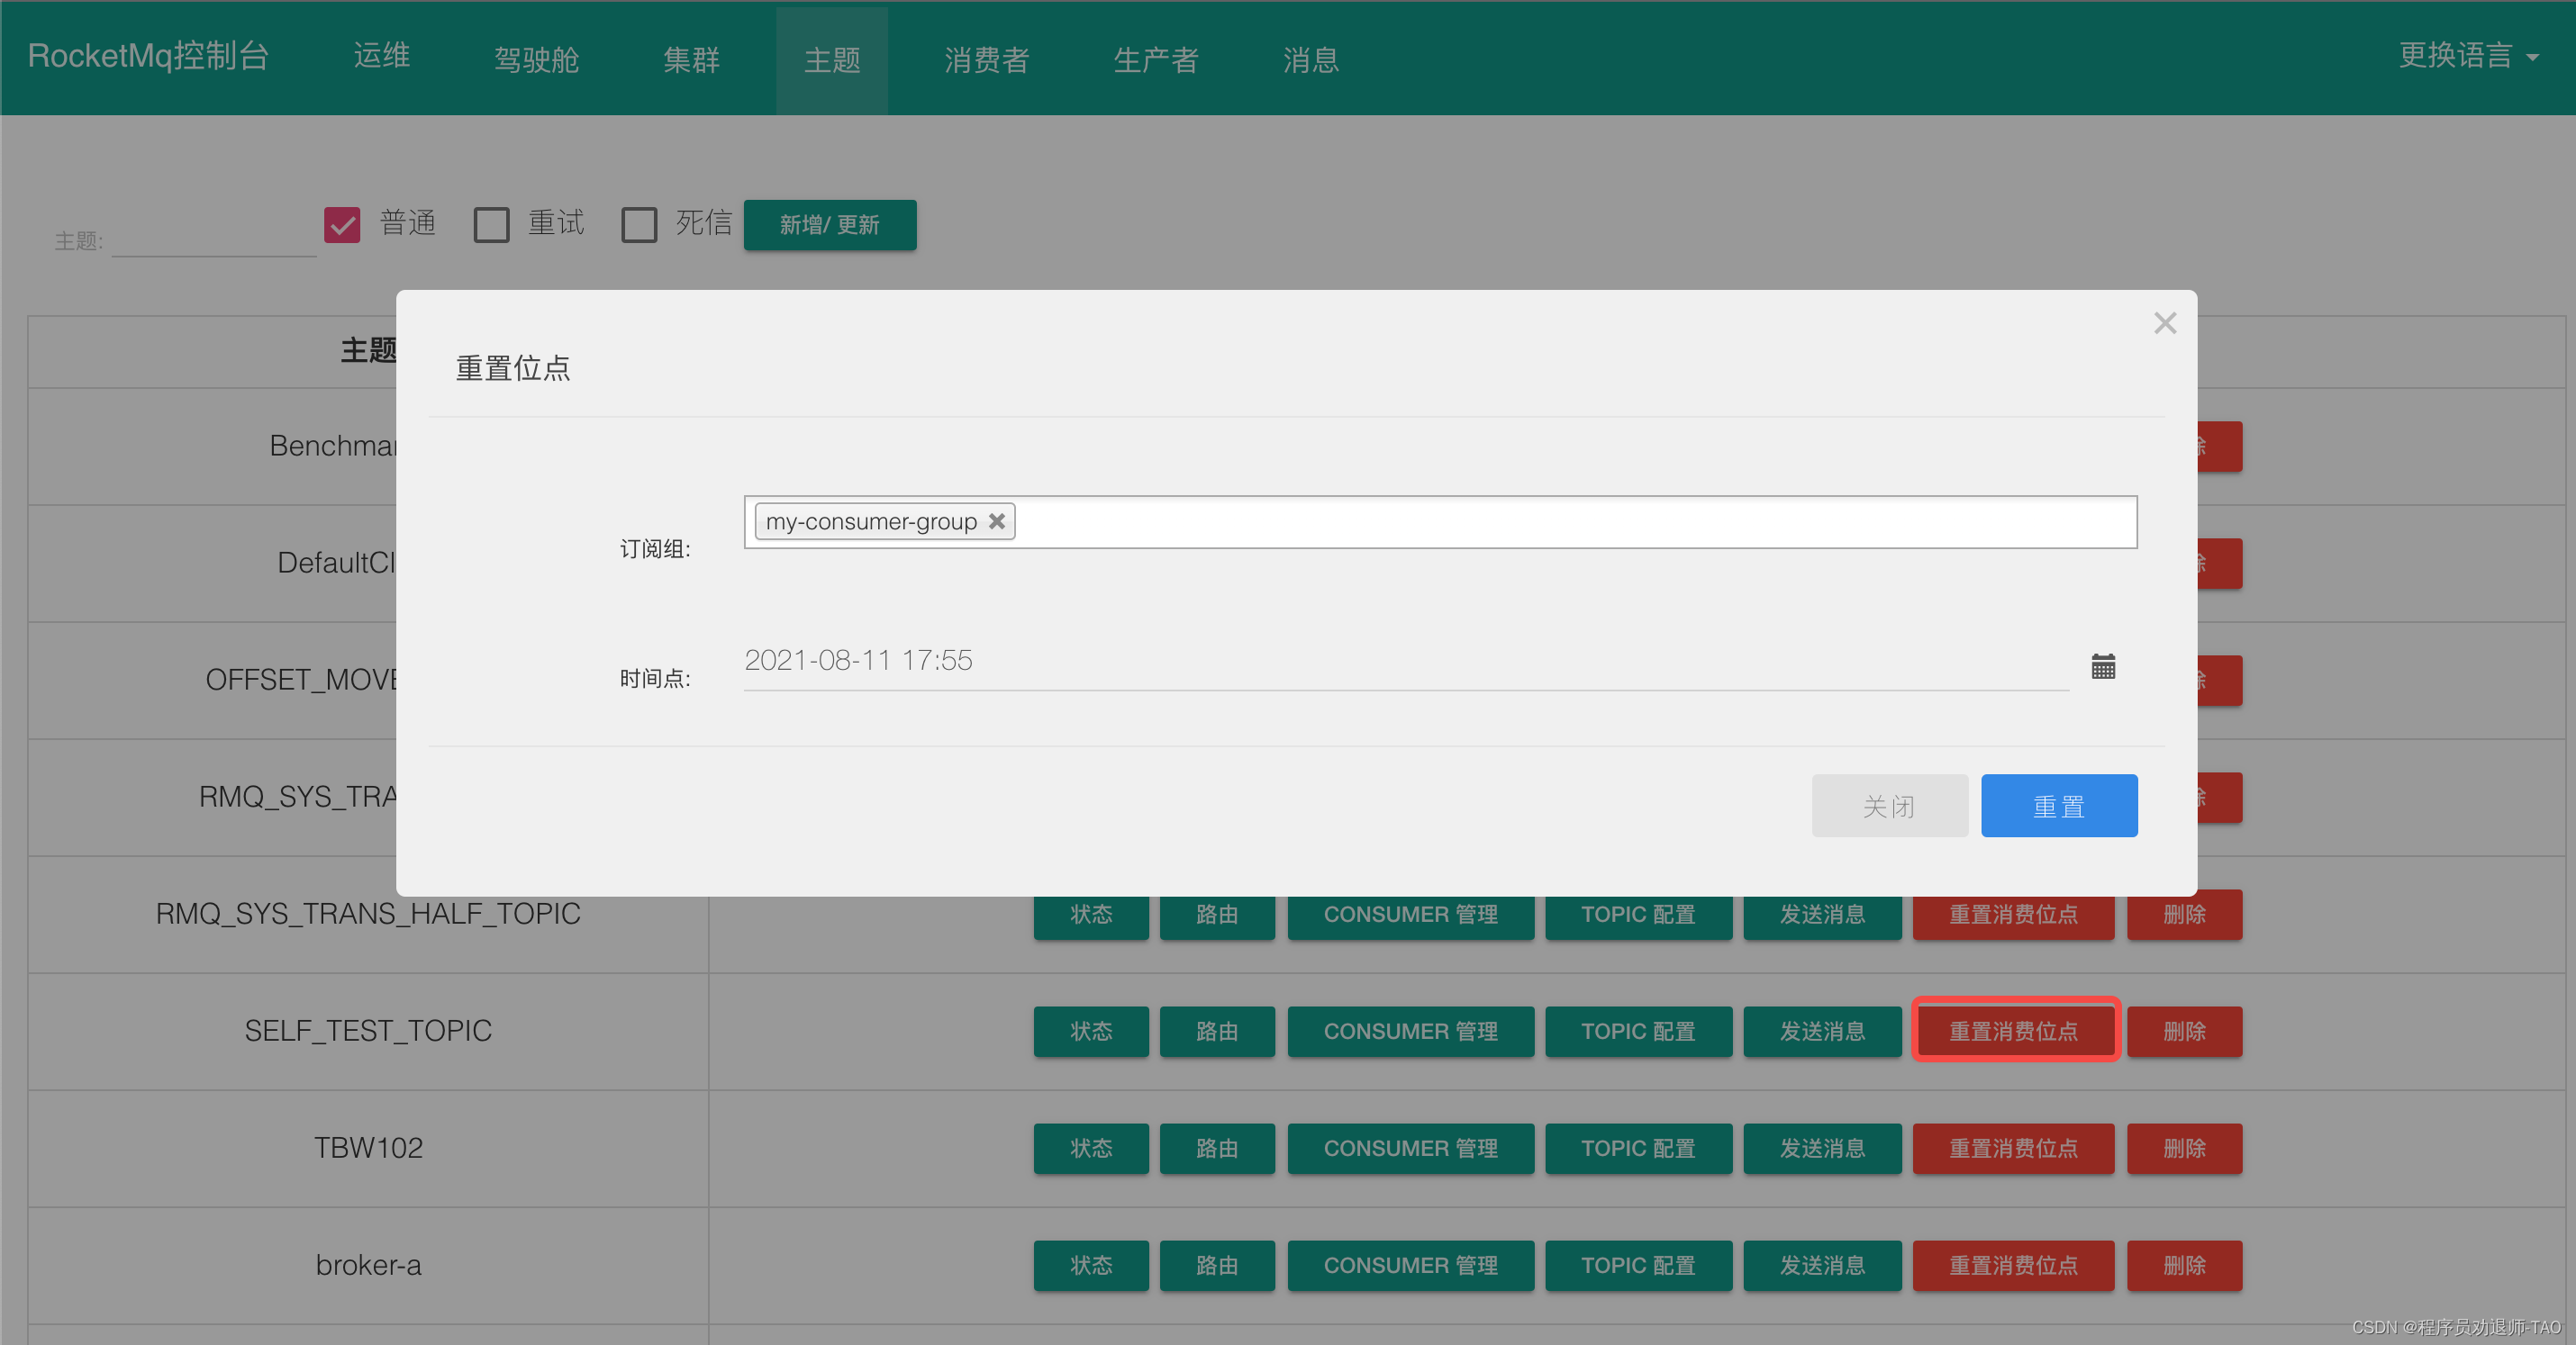Close the 重置位点 dialog with the X icon
Image resolution: width=2576 pixels, height=1345 pixels.
2164,324
